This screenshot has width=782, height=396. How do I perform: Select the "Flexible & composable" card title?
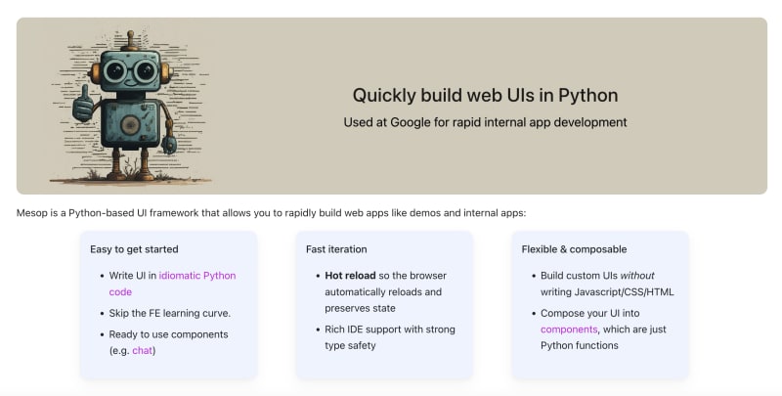(574, 249)
